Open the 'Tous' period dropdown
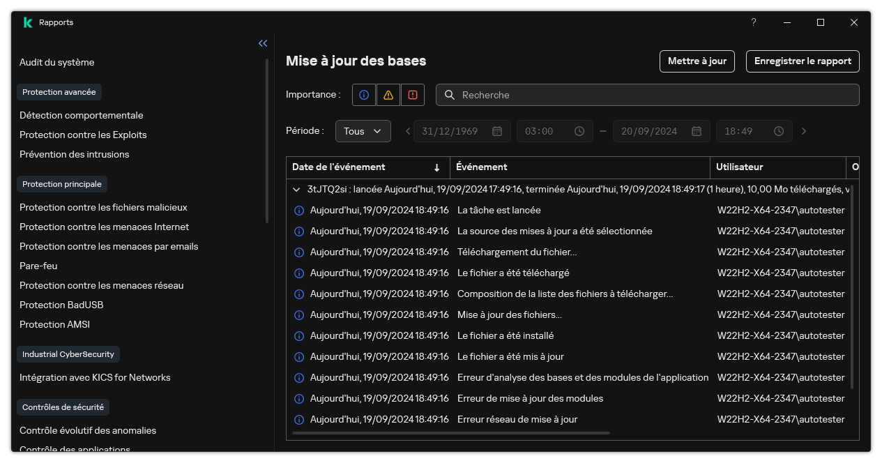Image resolution: width=882 pixels, height=463 pixels. pos(363,131)
